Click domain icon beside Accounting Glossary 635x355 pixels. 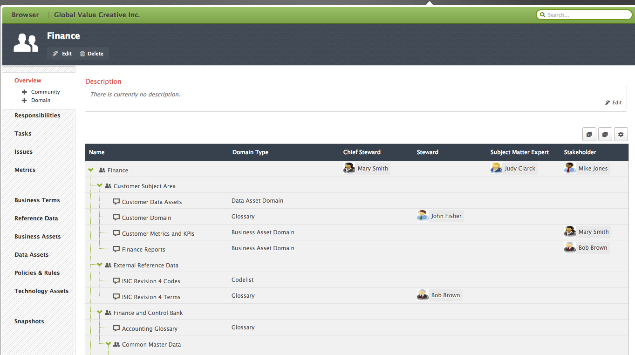click(116, 328)
